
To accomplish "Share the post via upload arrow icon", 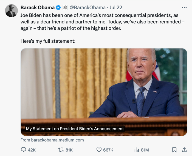I will (184, 150).
